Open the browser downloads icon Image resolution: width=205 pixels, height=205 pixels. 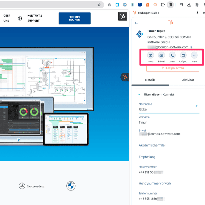(189, 5)
